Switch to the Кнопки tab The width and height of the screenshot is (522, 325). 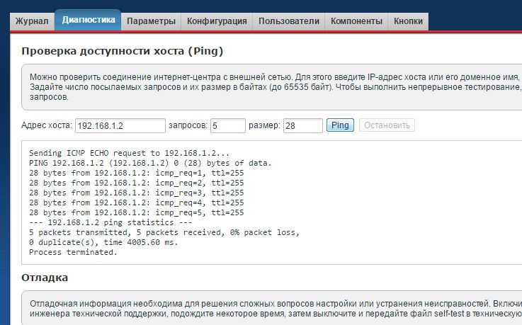pos(408,21)
